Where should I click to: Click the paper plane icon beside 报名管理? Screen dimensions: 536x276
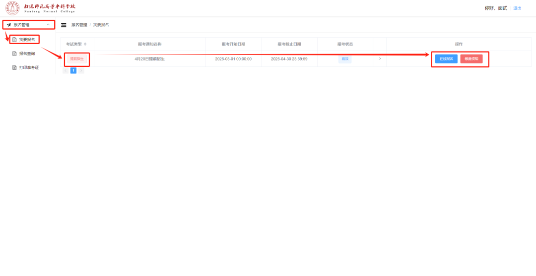pos(9,25)
